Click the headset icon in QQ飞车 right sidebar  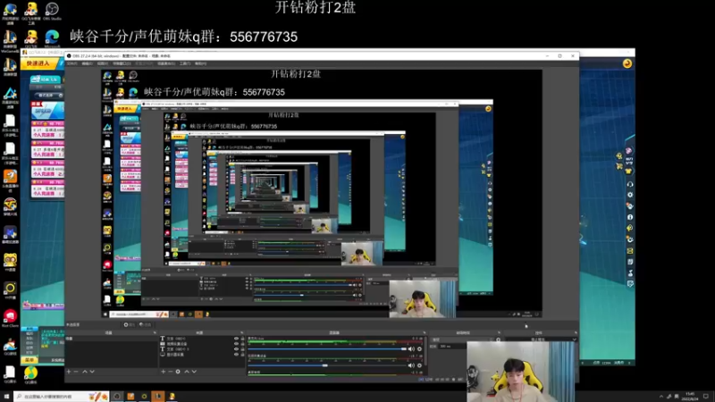point(630,184)
